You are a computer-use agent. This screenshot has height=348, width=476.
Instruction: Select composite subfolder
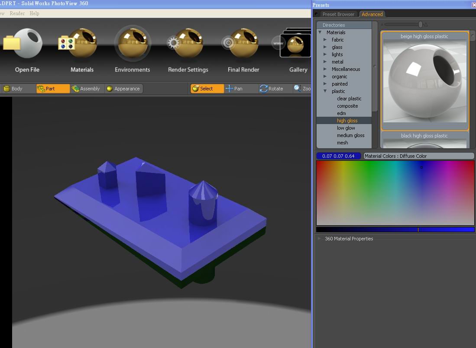pos(347,106)
